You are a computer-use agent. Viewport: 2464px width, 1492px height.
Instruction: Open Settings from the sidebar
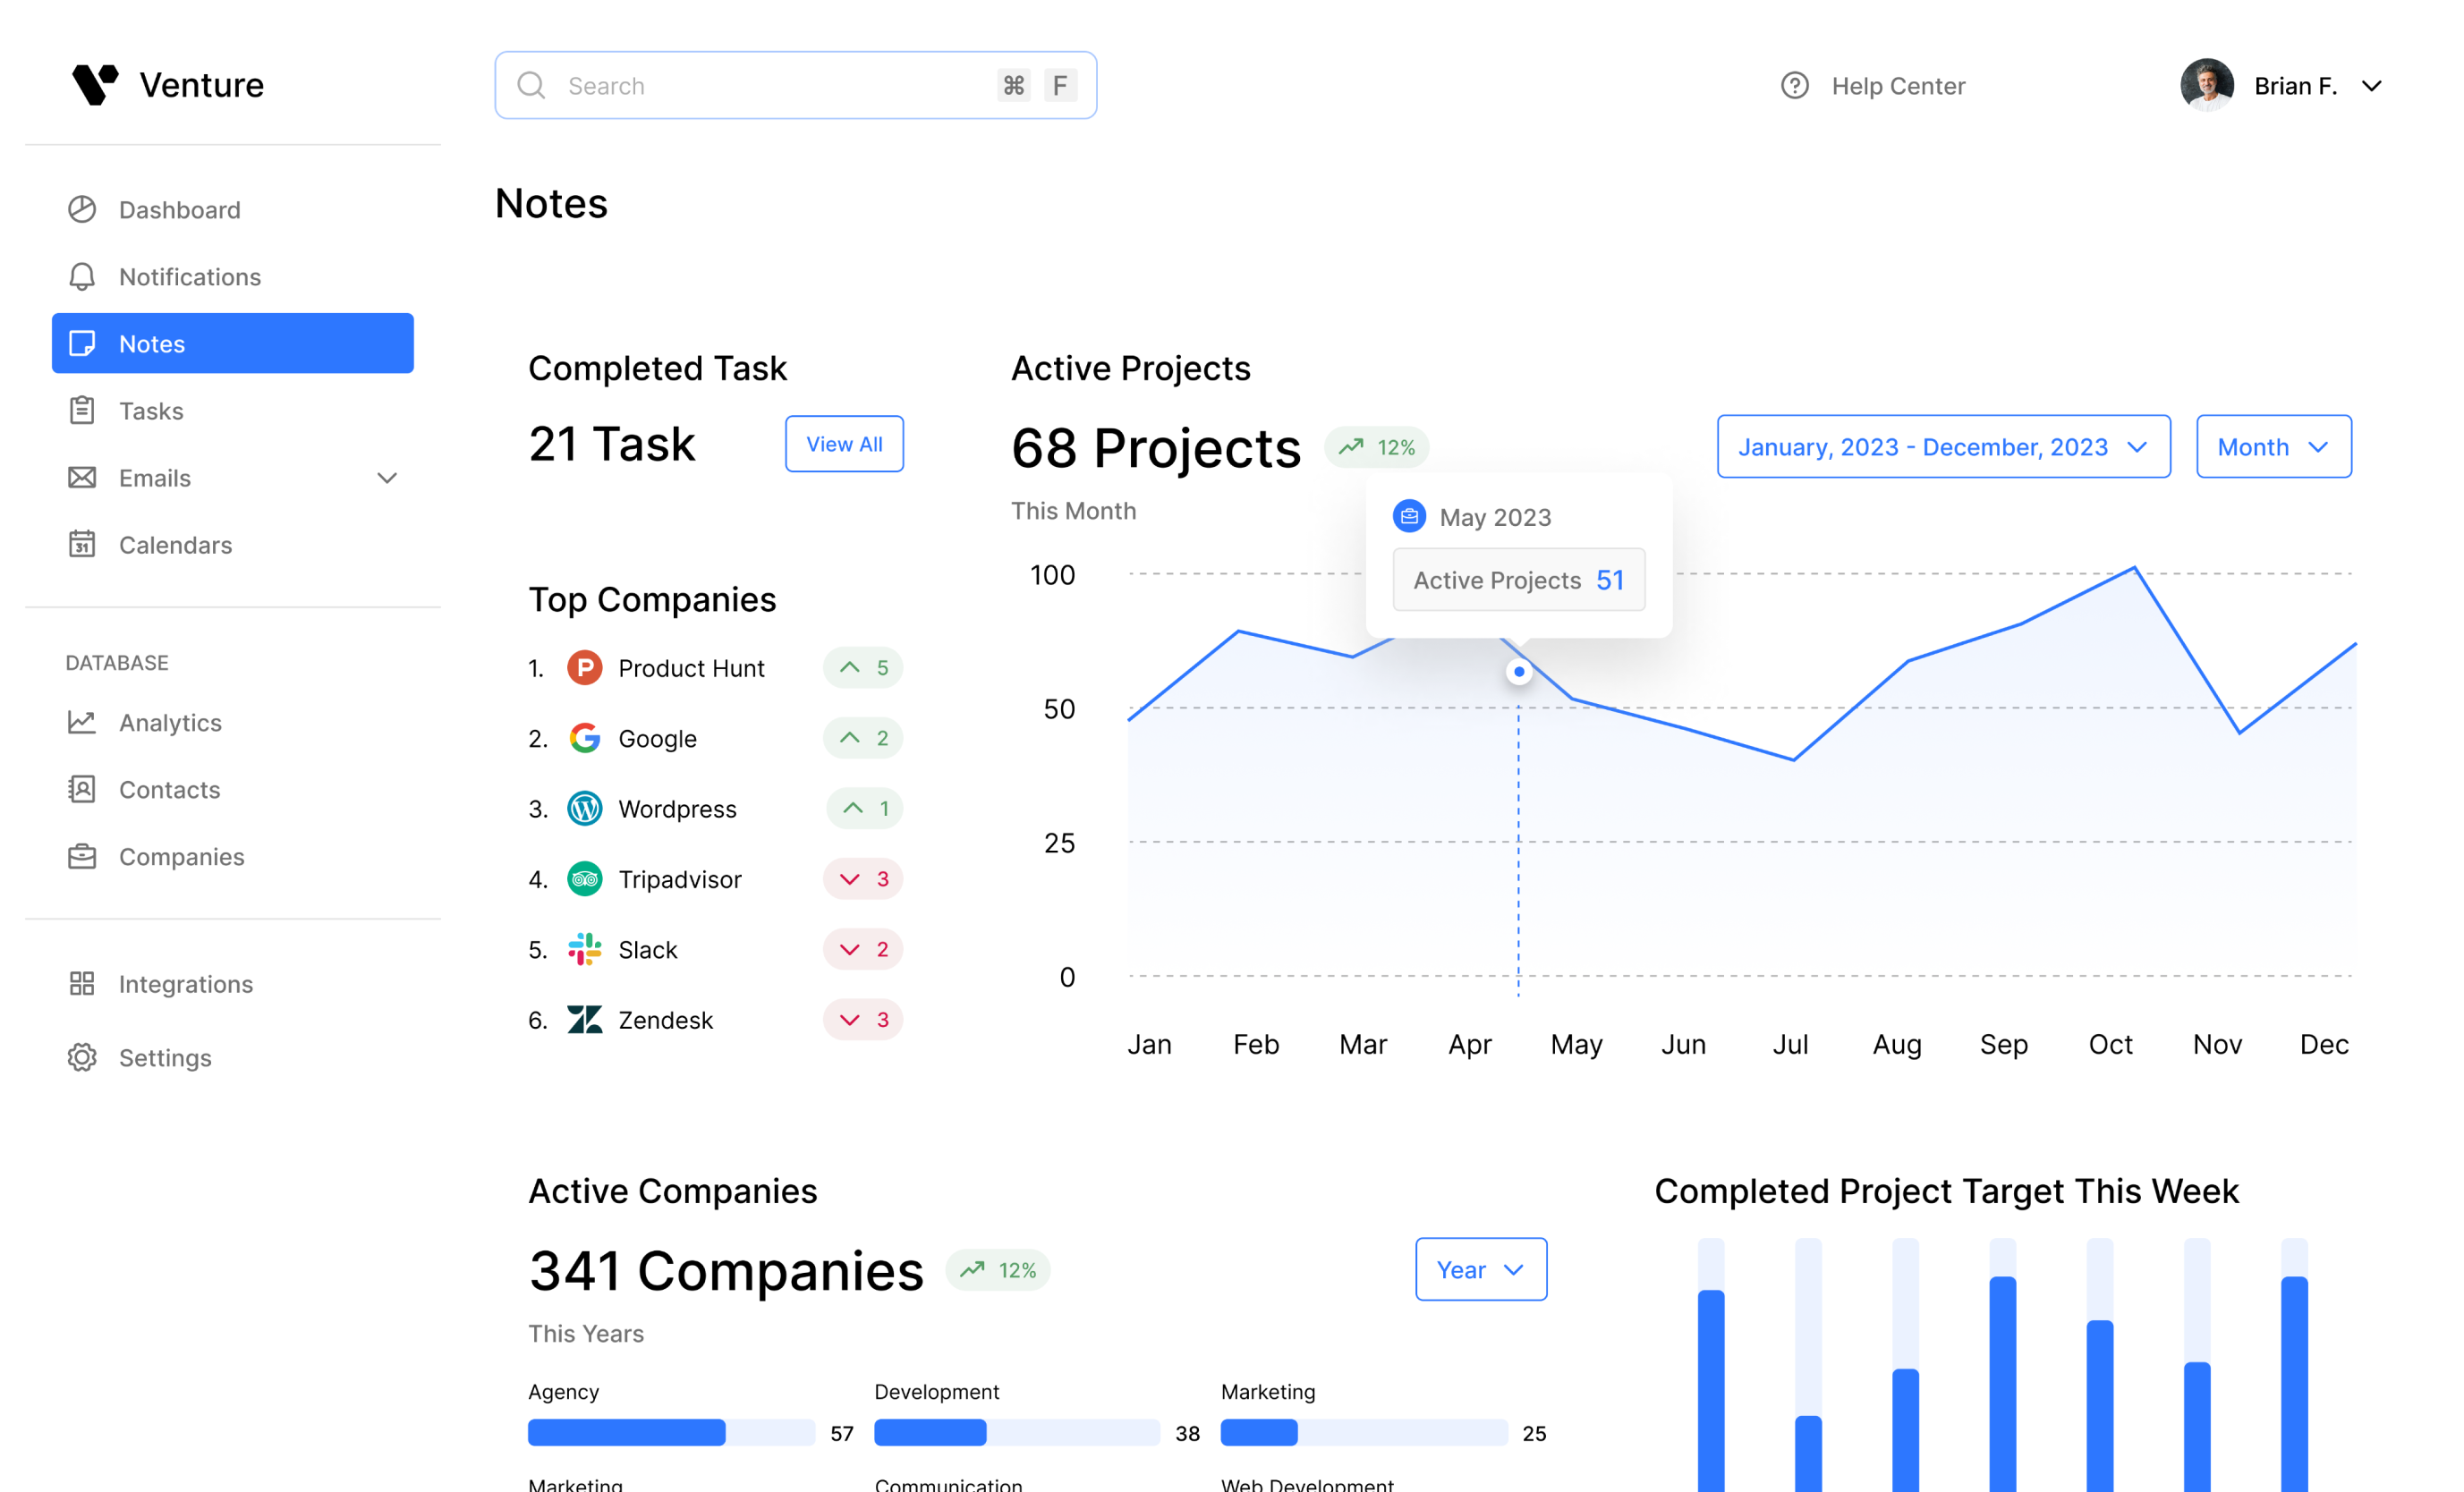click(165, 1058)
